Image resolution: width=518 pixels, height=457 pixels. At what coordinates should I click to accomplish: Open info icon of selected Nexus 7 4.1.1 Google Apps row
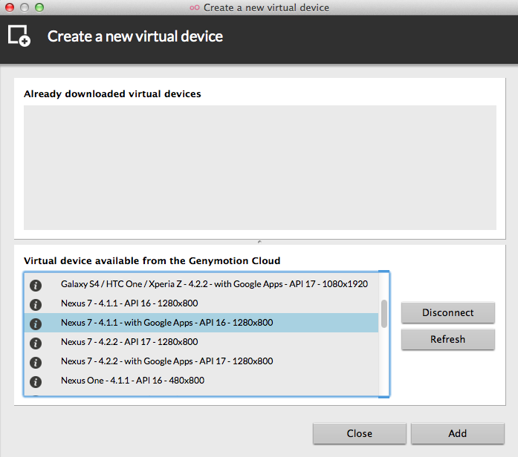(x=36, y=323)
